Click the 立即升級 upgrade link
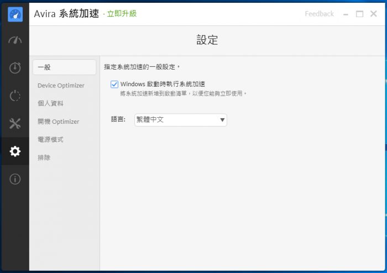387x273 pixels. pyautogui.click(x=122, y=14)
